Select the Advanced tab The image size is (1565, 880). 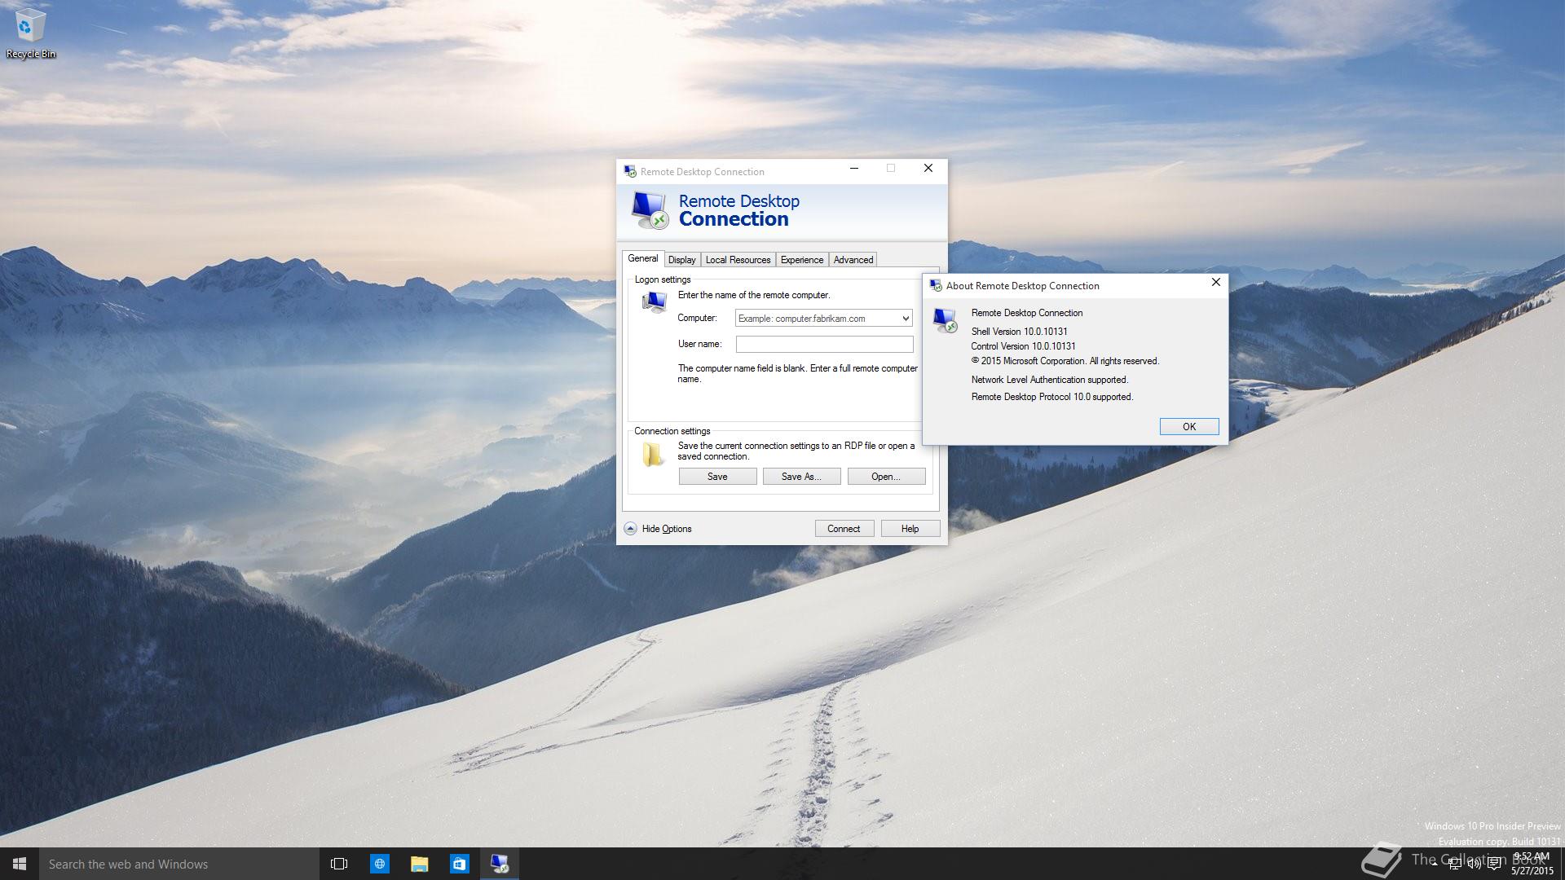[x=853, y=259]
